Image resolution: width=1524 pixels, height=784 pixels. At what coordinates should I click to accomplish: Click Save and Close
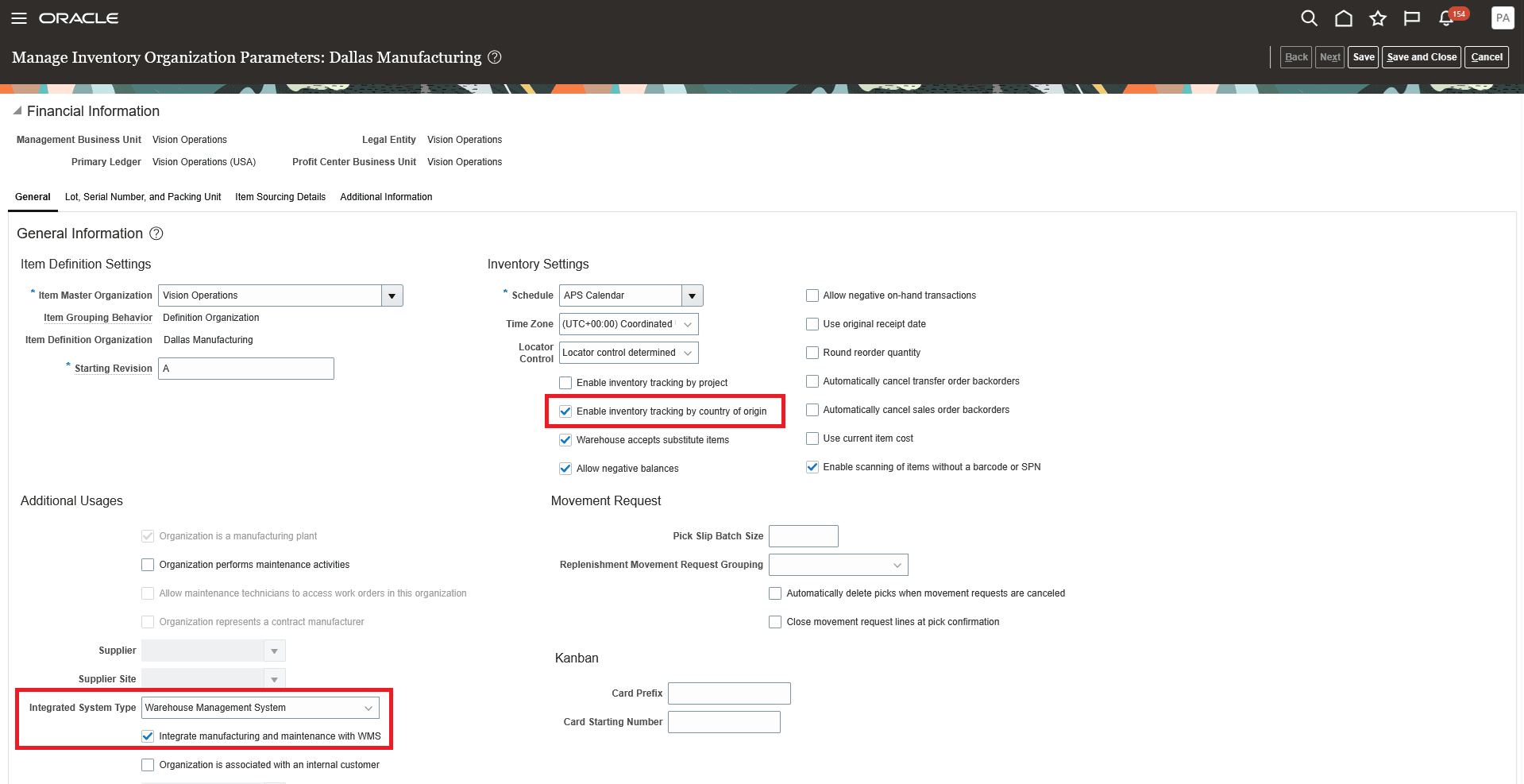click(x=1422, y=57)
